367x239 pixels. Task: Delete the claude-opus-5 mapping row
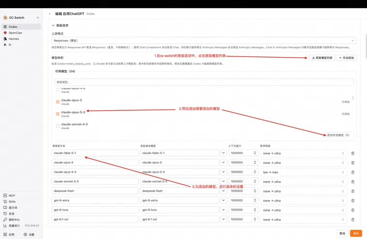pyautogui.click(x=353, y=163)
